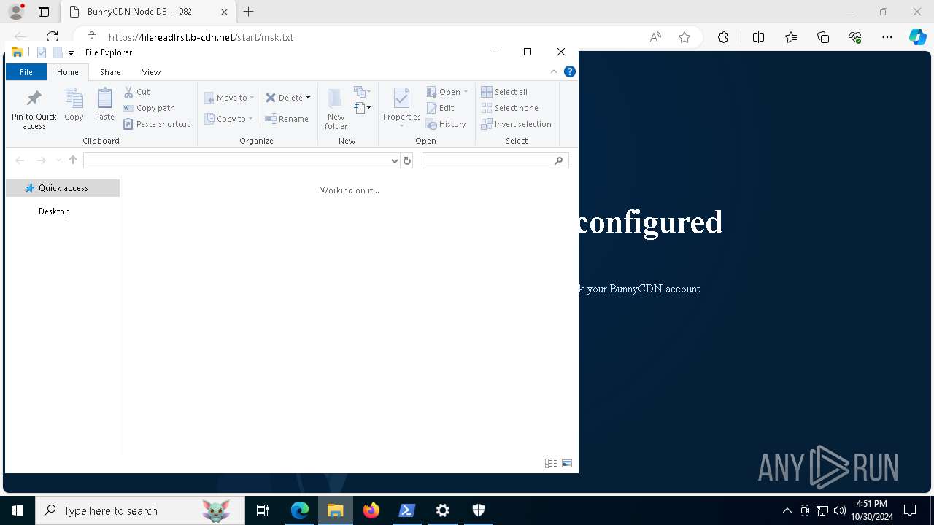The height and width of the screenshot is (525, 934).
Task: Click Select none in ribbon
Action: pyautogui.click(x=509, y=108)
